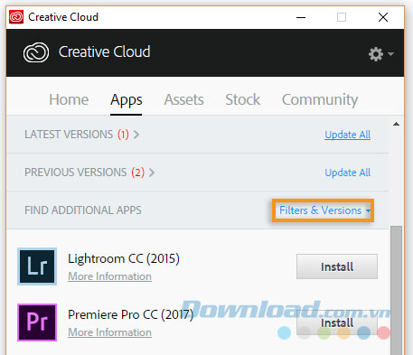This screenshot has height=355, width=413.
Task: Open More Information for Premiere Pro CC
Action: (109, 332)
